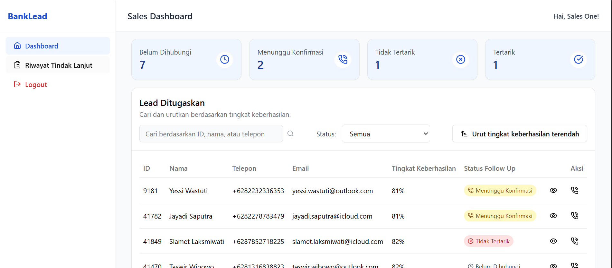Click the X-circle icon in Tidak Tertarik card
This screenshot has height=268, width=612.
point(461,59)
